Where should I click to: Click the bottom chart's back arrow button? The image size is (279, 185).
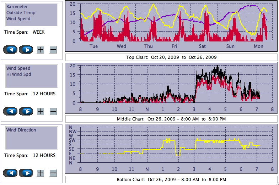(10, 173)
